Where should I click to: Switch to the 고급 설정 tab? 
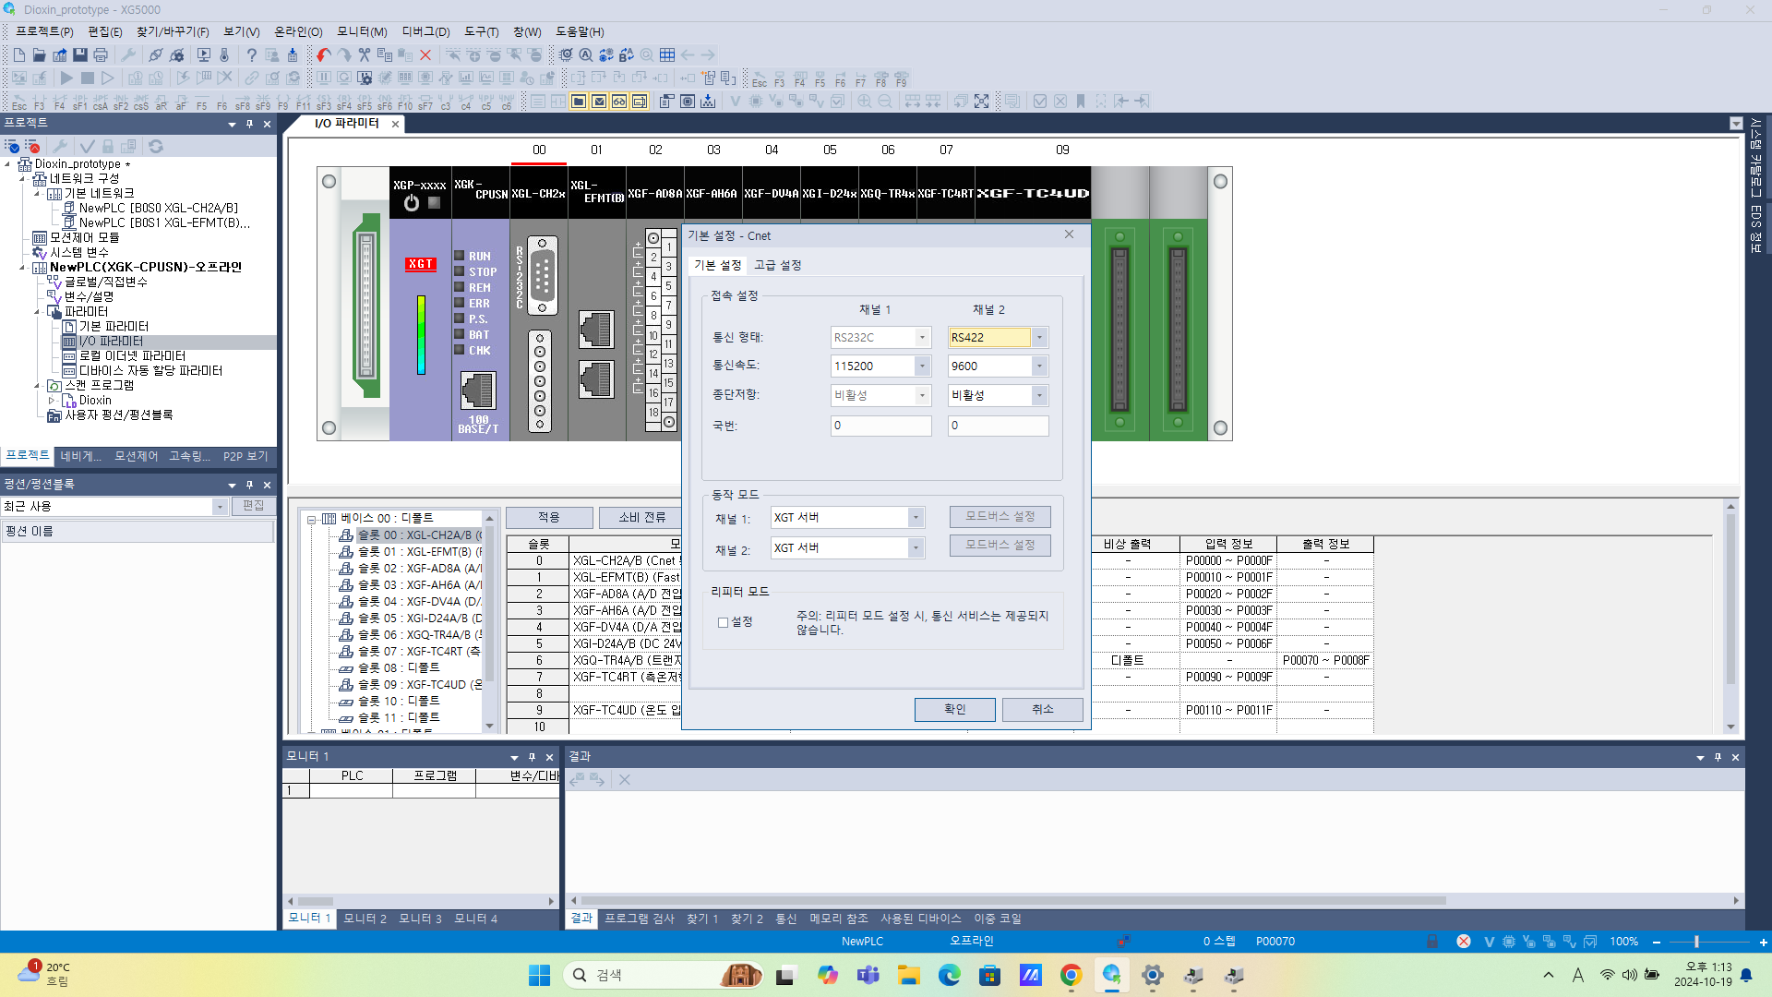778,264
